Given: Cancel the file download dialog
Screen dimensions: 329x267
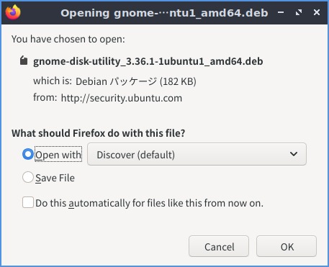Looking at the screenshot, I should pyautogui.click(x=219, y=246).
